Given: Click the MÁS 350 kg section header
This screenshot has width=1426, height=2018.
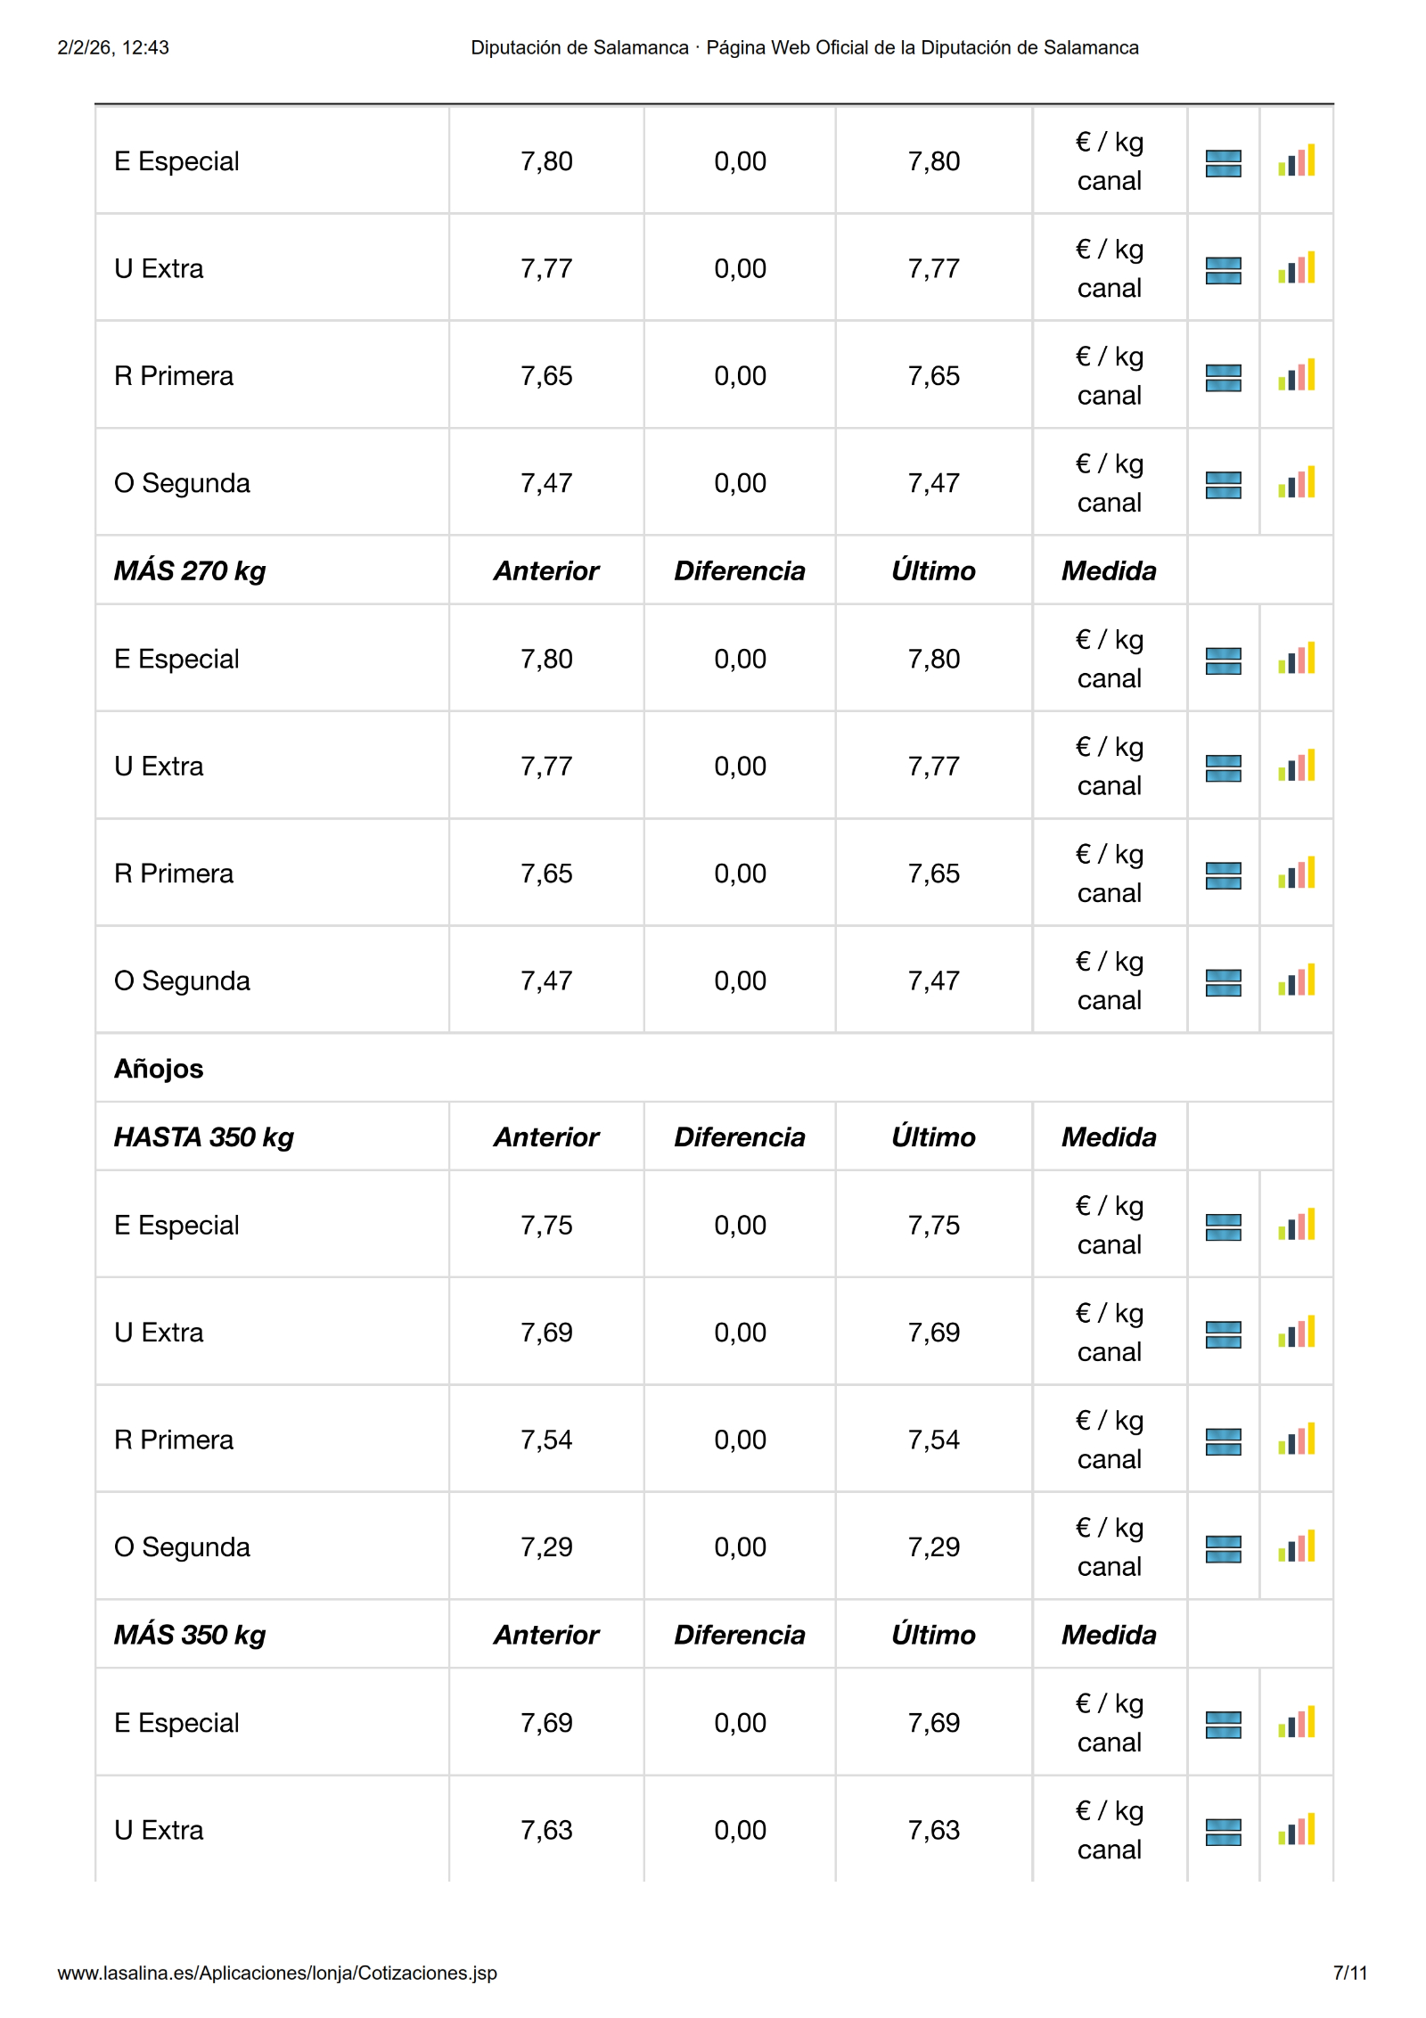Looking at the screenshot, I should pyautogui.click(x=190, y=1635).
